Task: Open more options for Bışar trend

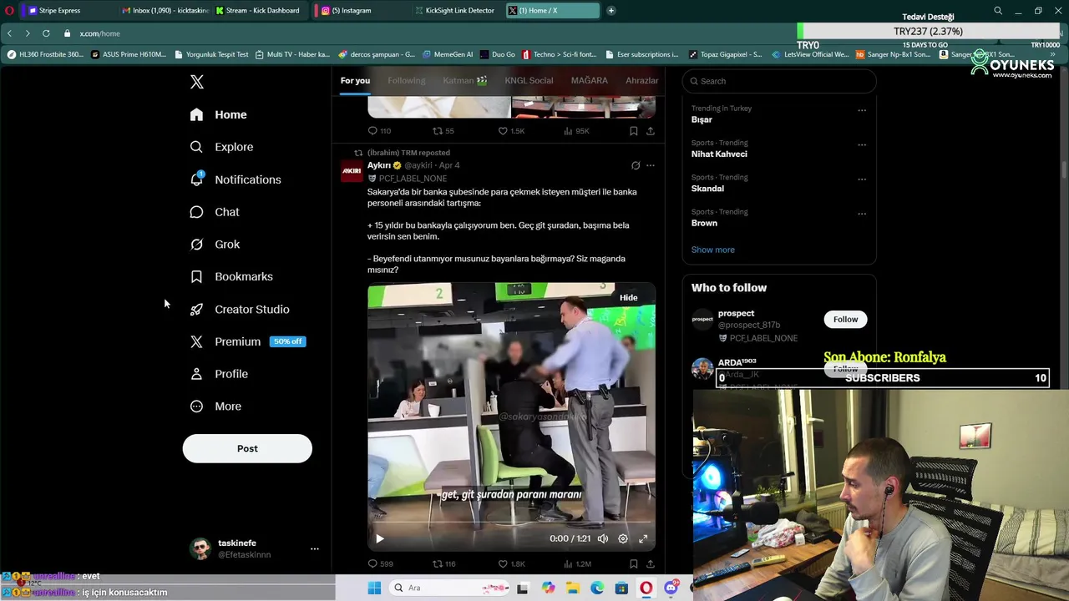Action: (862, 110)
